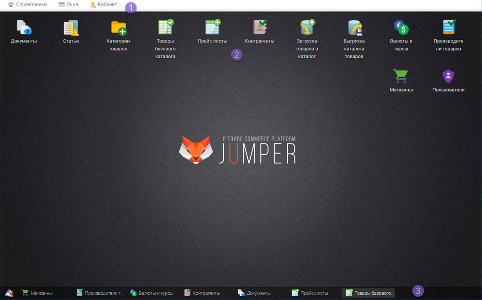Select the Контрагенты taskbar button
This screenshot has width=482, height=300.
click(202, 293)
